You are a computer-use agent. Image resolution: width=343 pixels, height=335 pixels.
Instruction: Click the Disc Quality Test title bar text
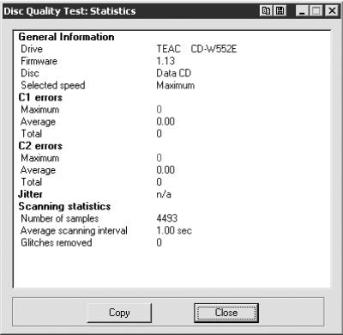pos(69,11)
